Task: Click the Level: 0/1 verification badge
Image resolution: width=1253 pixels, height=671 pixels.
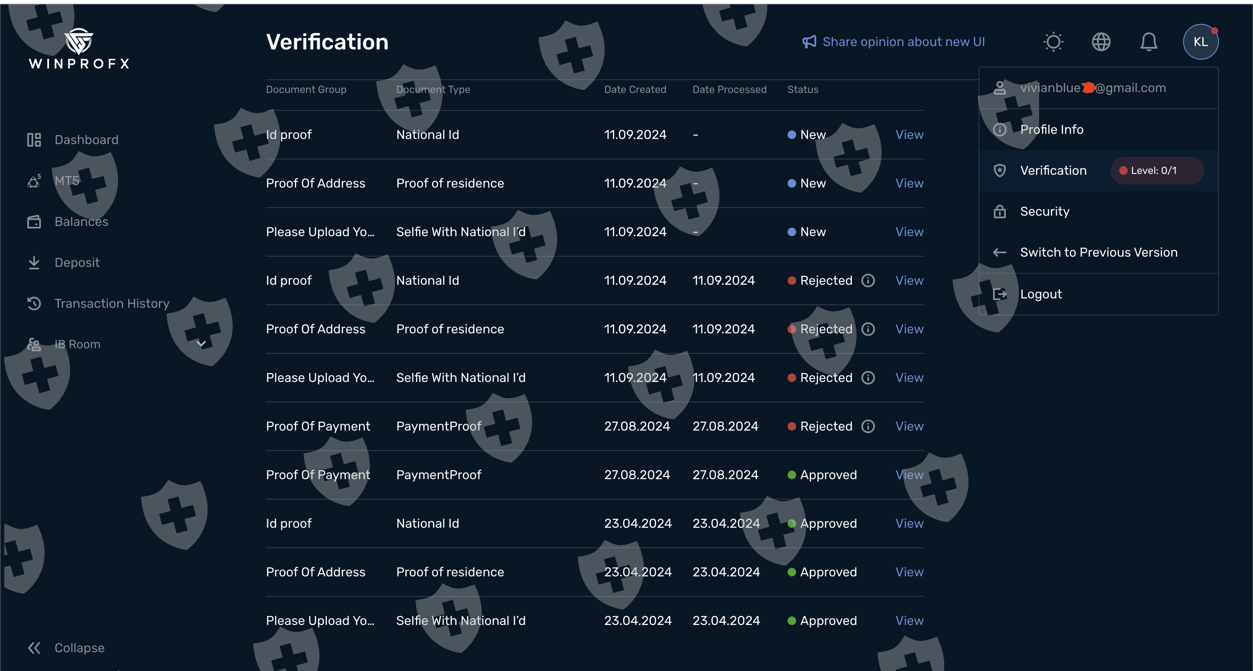Action: (x=1156, y=170)
